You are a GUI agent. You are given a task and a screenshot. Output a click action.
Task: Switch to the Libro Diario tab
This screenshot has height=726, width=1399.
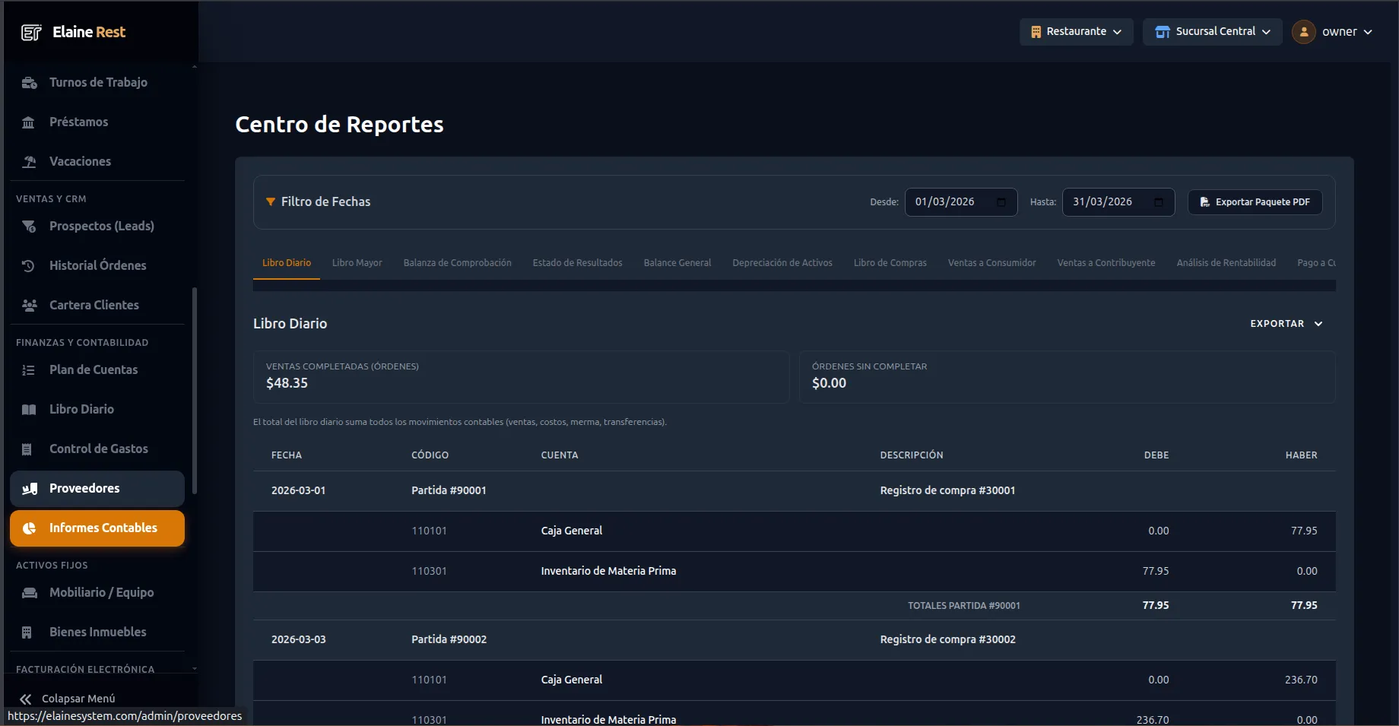tap(287, 263)
